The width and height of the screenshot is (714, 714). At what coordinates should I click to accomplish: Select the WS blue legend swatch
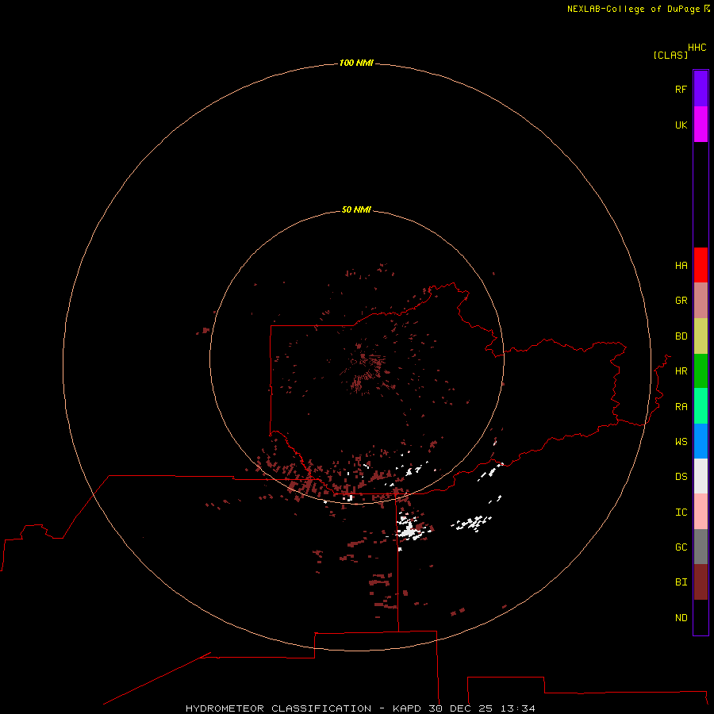click(x=701, y=441)
